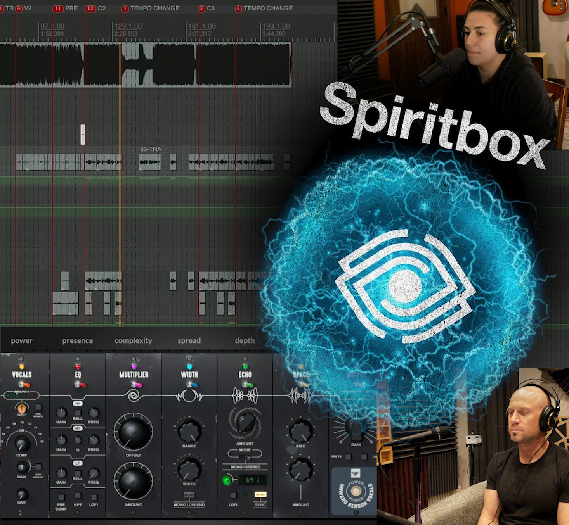
Task: Switch the Echo Mono/Stereo mode slider
Action: point(245,457)
